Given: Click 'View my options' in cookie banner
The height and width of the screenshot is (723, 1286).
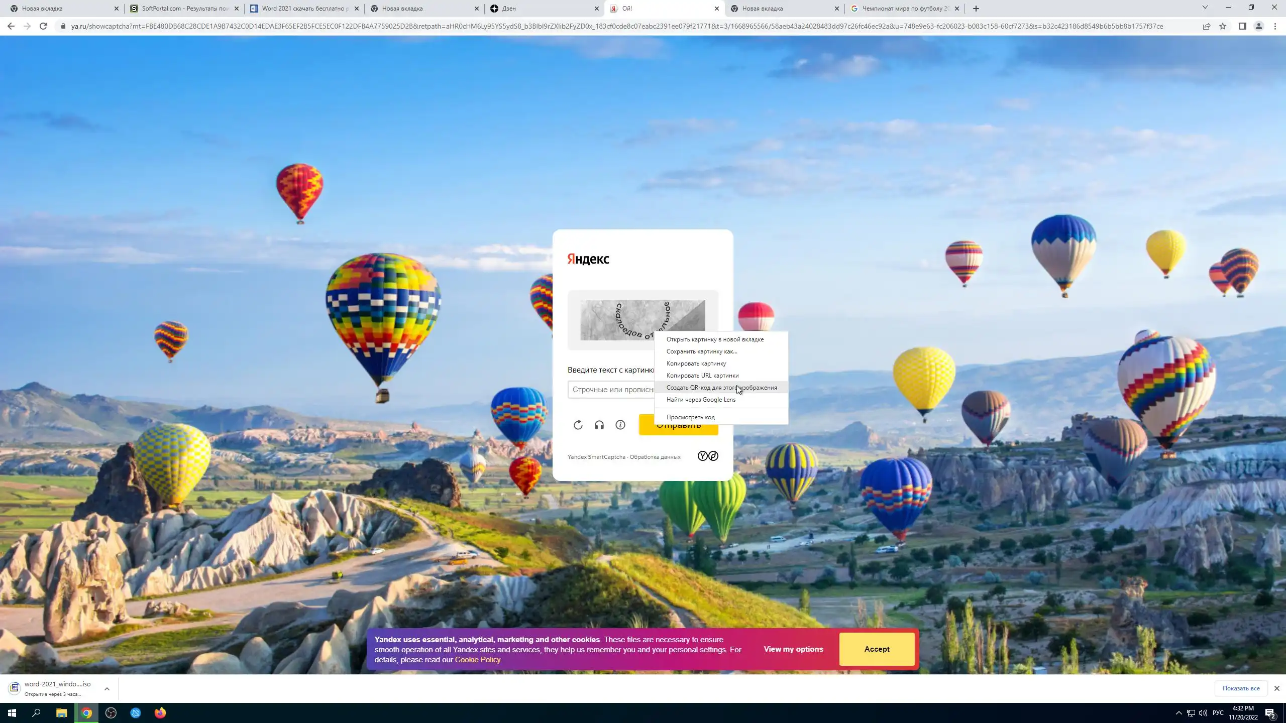Looking at the screenshot, I should point(793,649).
